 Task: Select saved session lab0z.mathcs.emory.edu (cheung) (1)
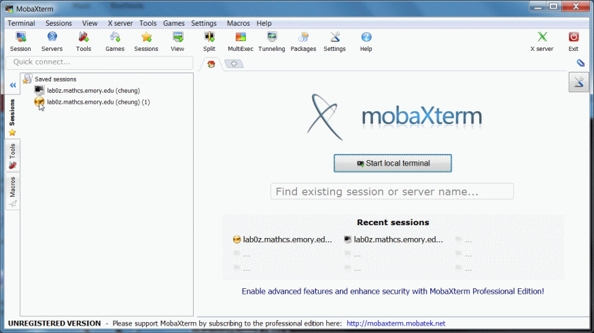pyautogui.click(x=92, y=102)
